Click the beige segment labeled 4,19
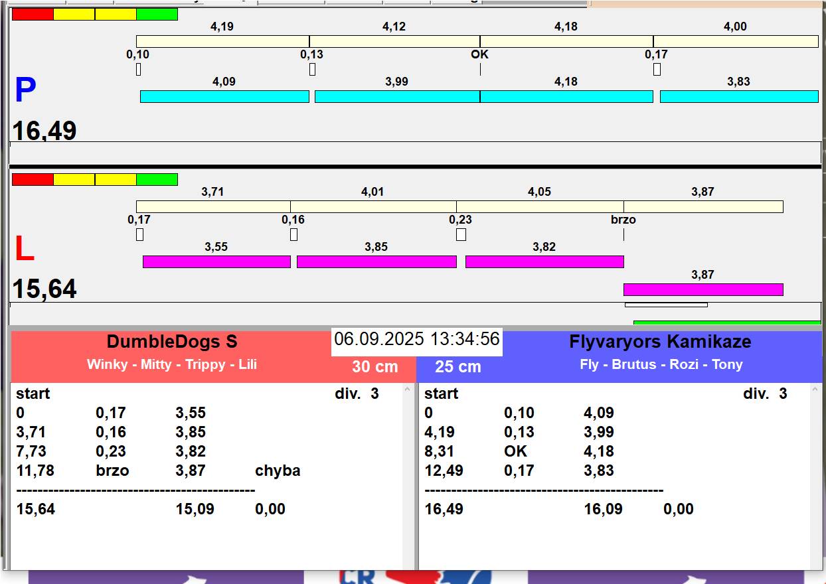 pyautogui.click(x=222, y=42)
